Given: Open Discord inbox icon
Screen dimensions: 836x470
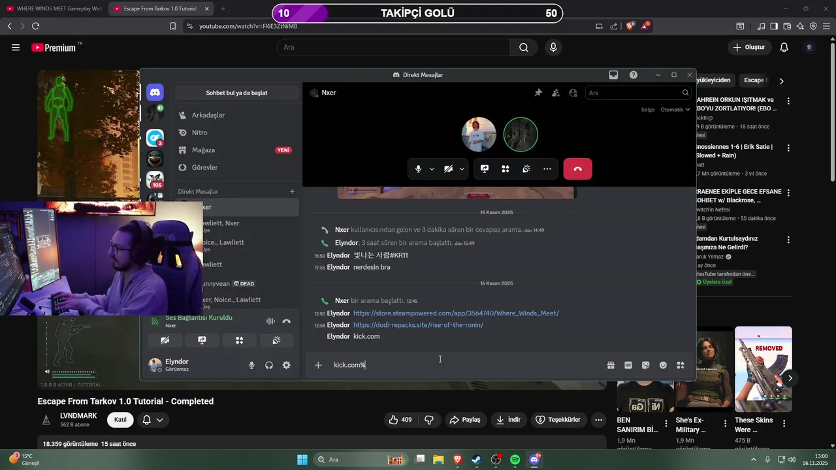Looking at the screenshot, I should coord(613,75).
